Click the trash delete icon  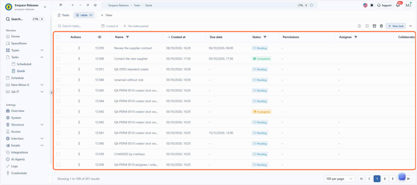[x=381, y=26]
